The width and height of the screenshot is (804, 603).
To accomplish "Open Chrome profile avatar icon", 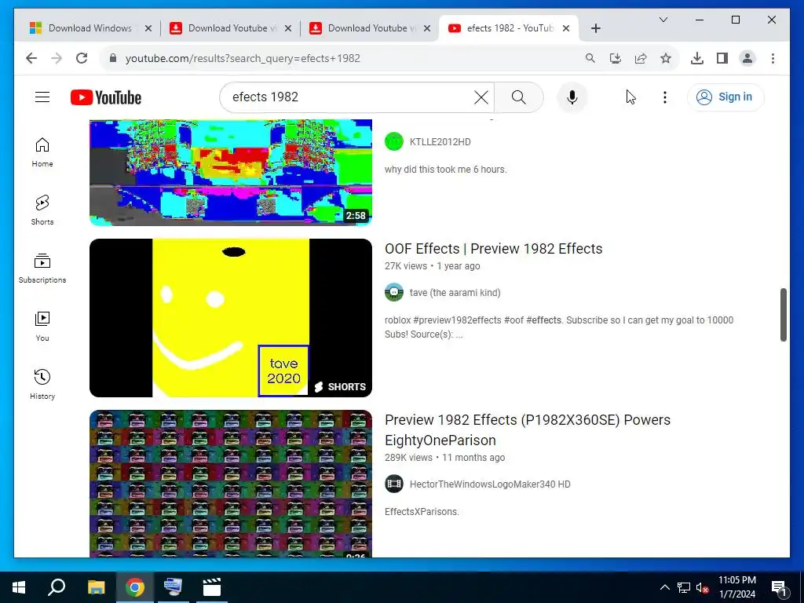I will tap(747, 58).
